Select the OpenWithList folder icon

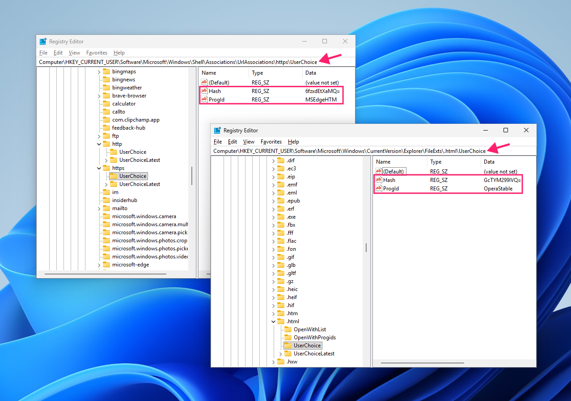coord(288,329)
